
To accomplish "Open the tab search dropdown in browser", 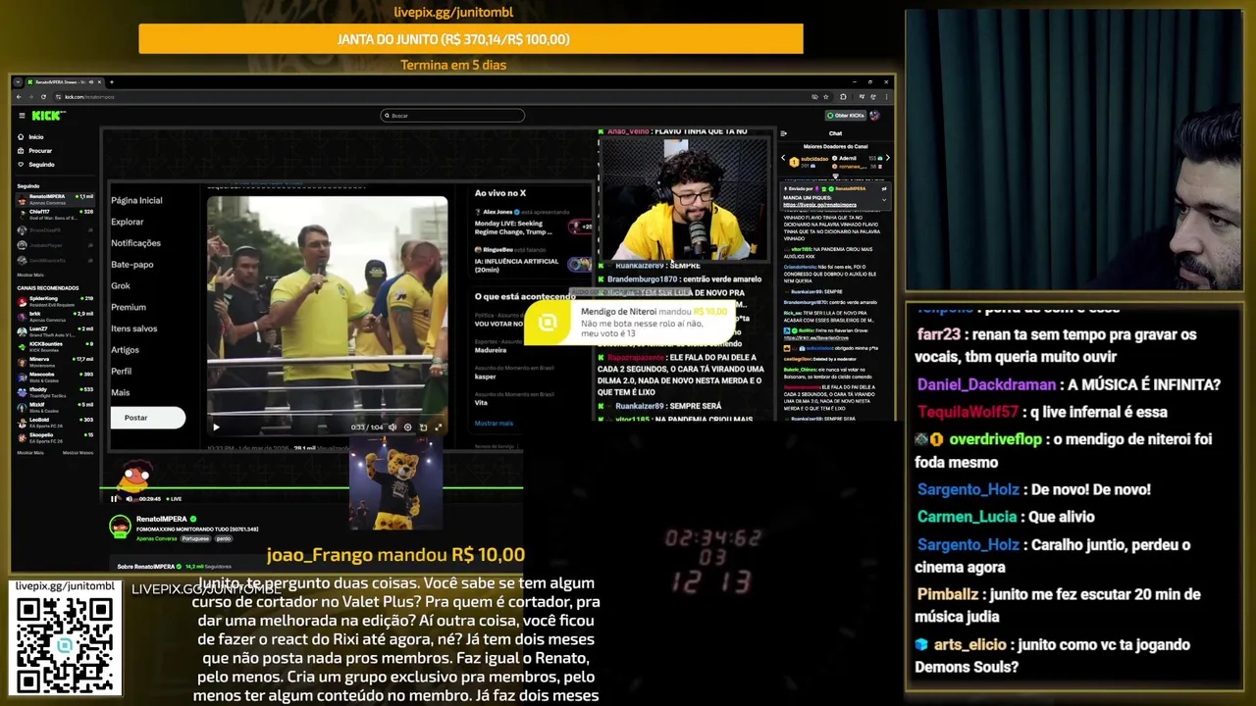I will (18, 82).
